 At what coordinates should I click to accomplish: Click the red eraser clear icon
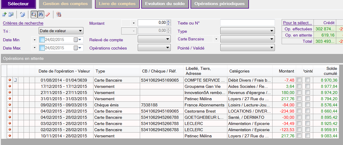point(47,14)
